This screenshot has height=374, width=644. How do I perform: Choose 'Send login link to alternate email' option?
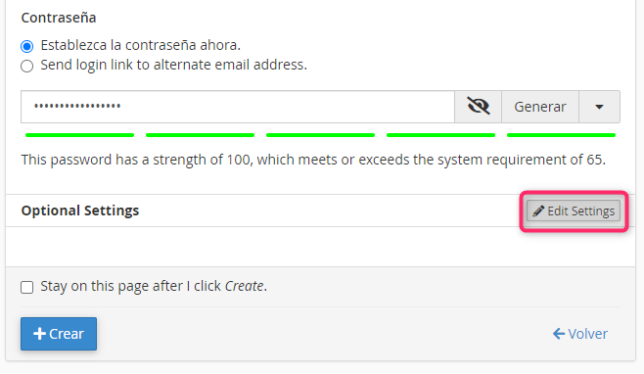click(x=27, y=66)
